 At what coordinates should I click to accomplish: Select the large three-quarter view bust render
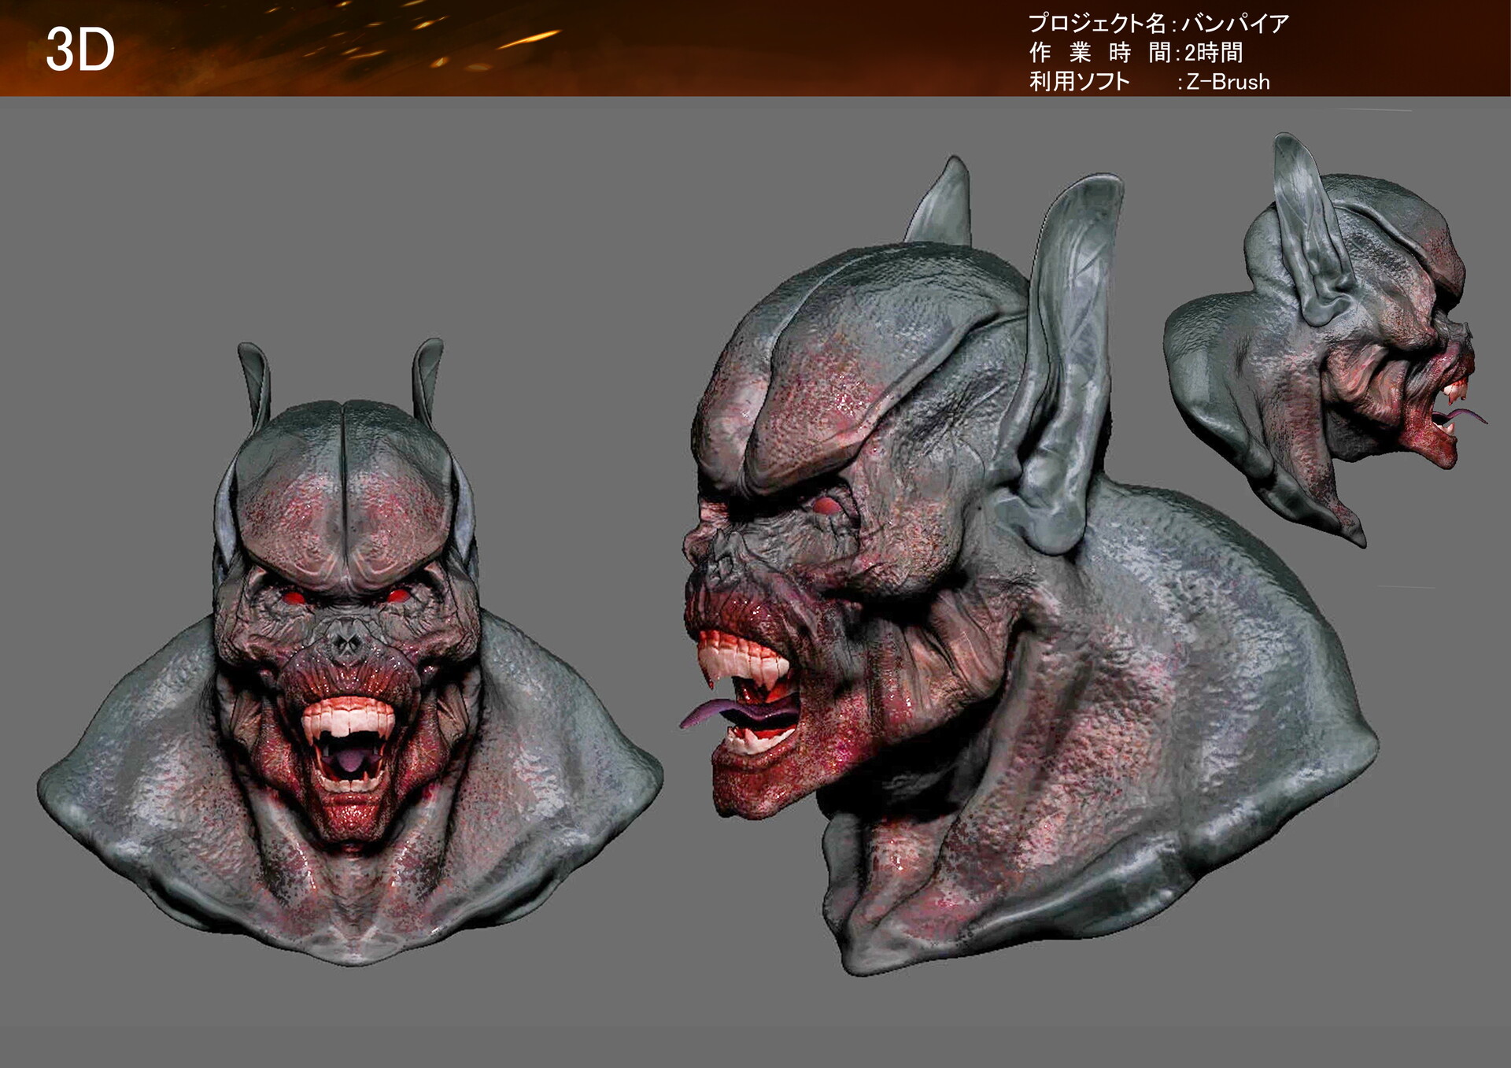(x=1029, y=566)
